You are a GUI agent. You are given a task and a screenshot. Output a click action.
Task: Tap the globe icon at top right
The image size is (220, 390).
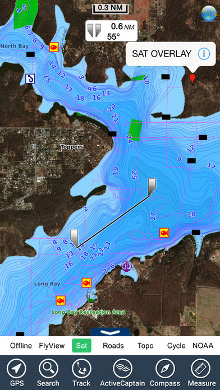tap(209, 13)
